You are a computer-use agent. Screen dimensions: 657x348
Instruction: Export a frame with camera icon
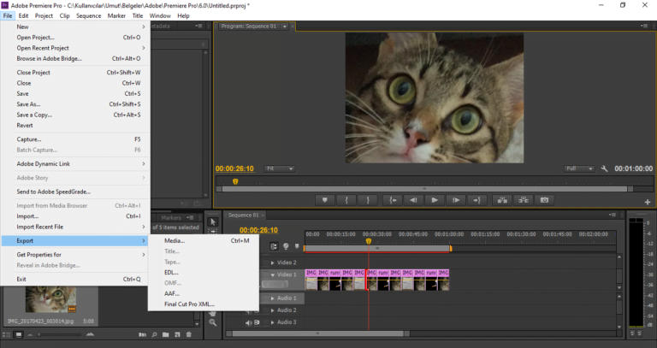point(544,200)
